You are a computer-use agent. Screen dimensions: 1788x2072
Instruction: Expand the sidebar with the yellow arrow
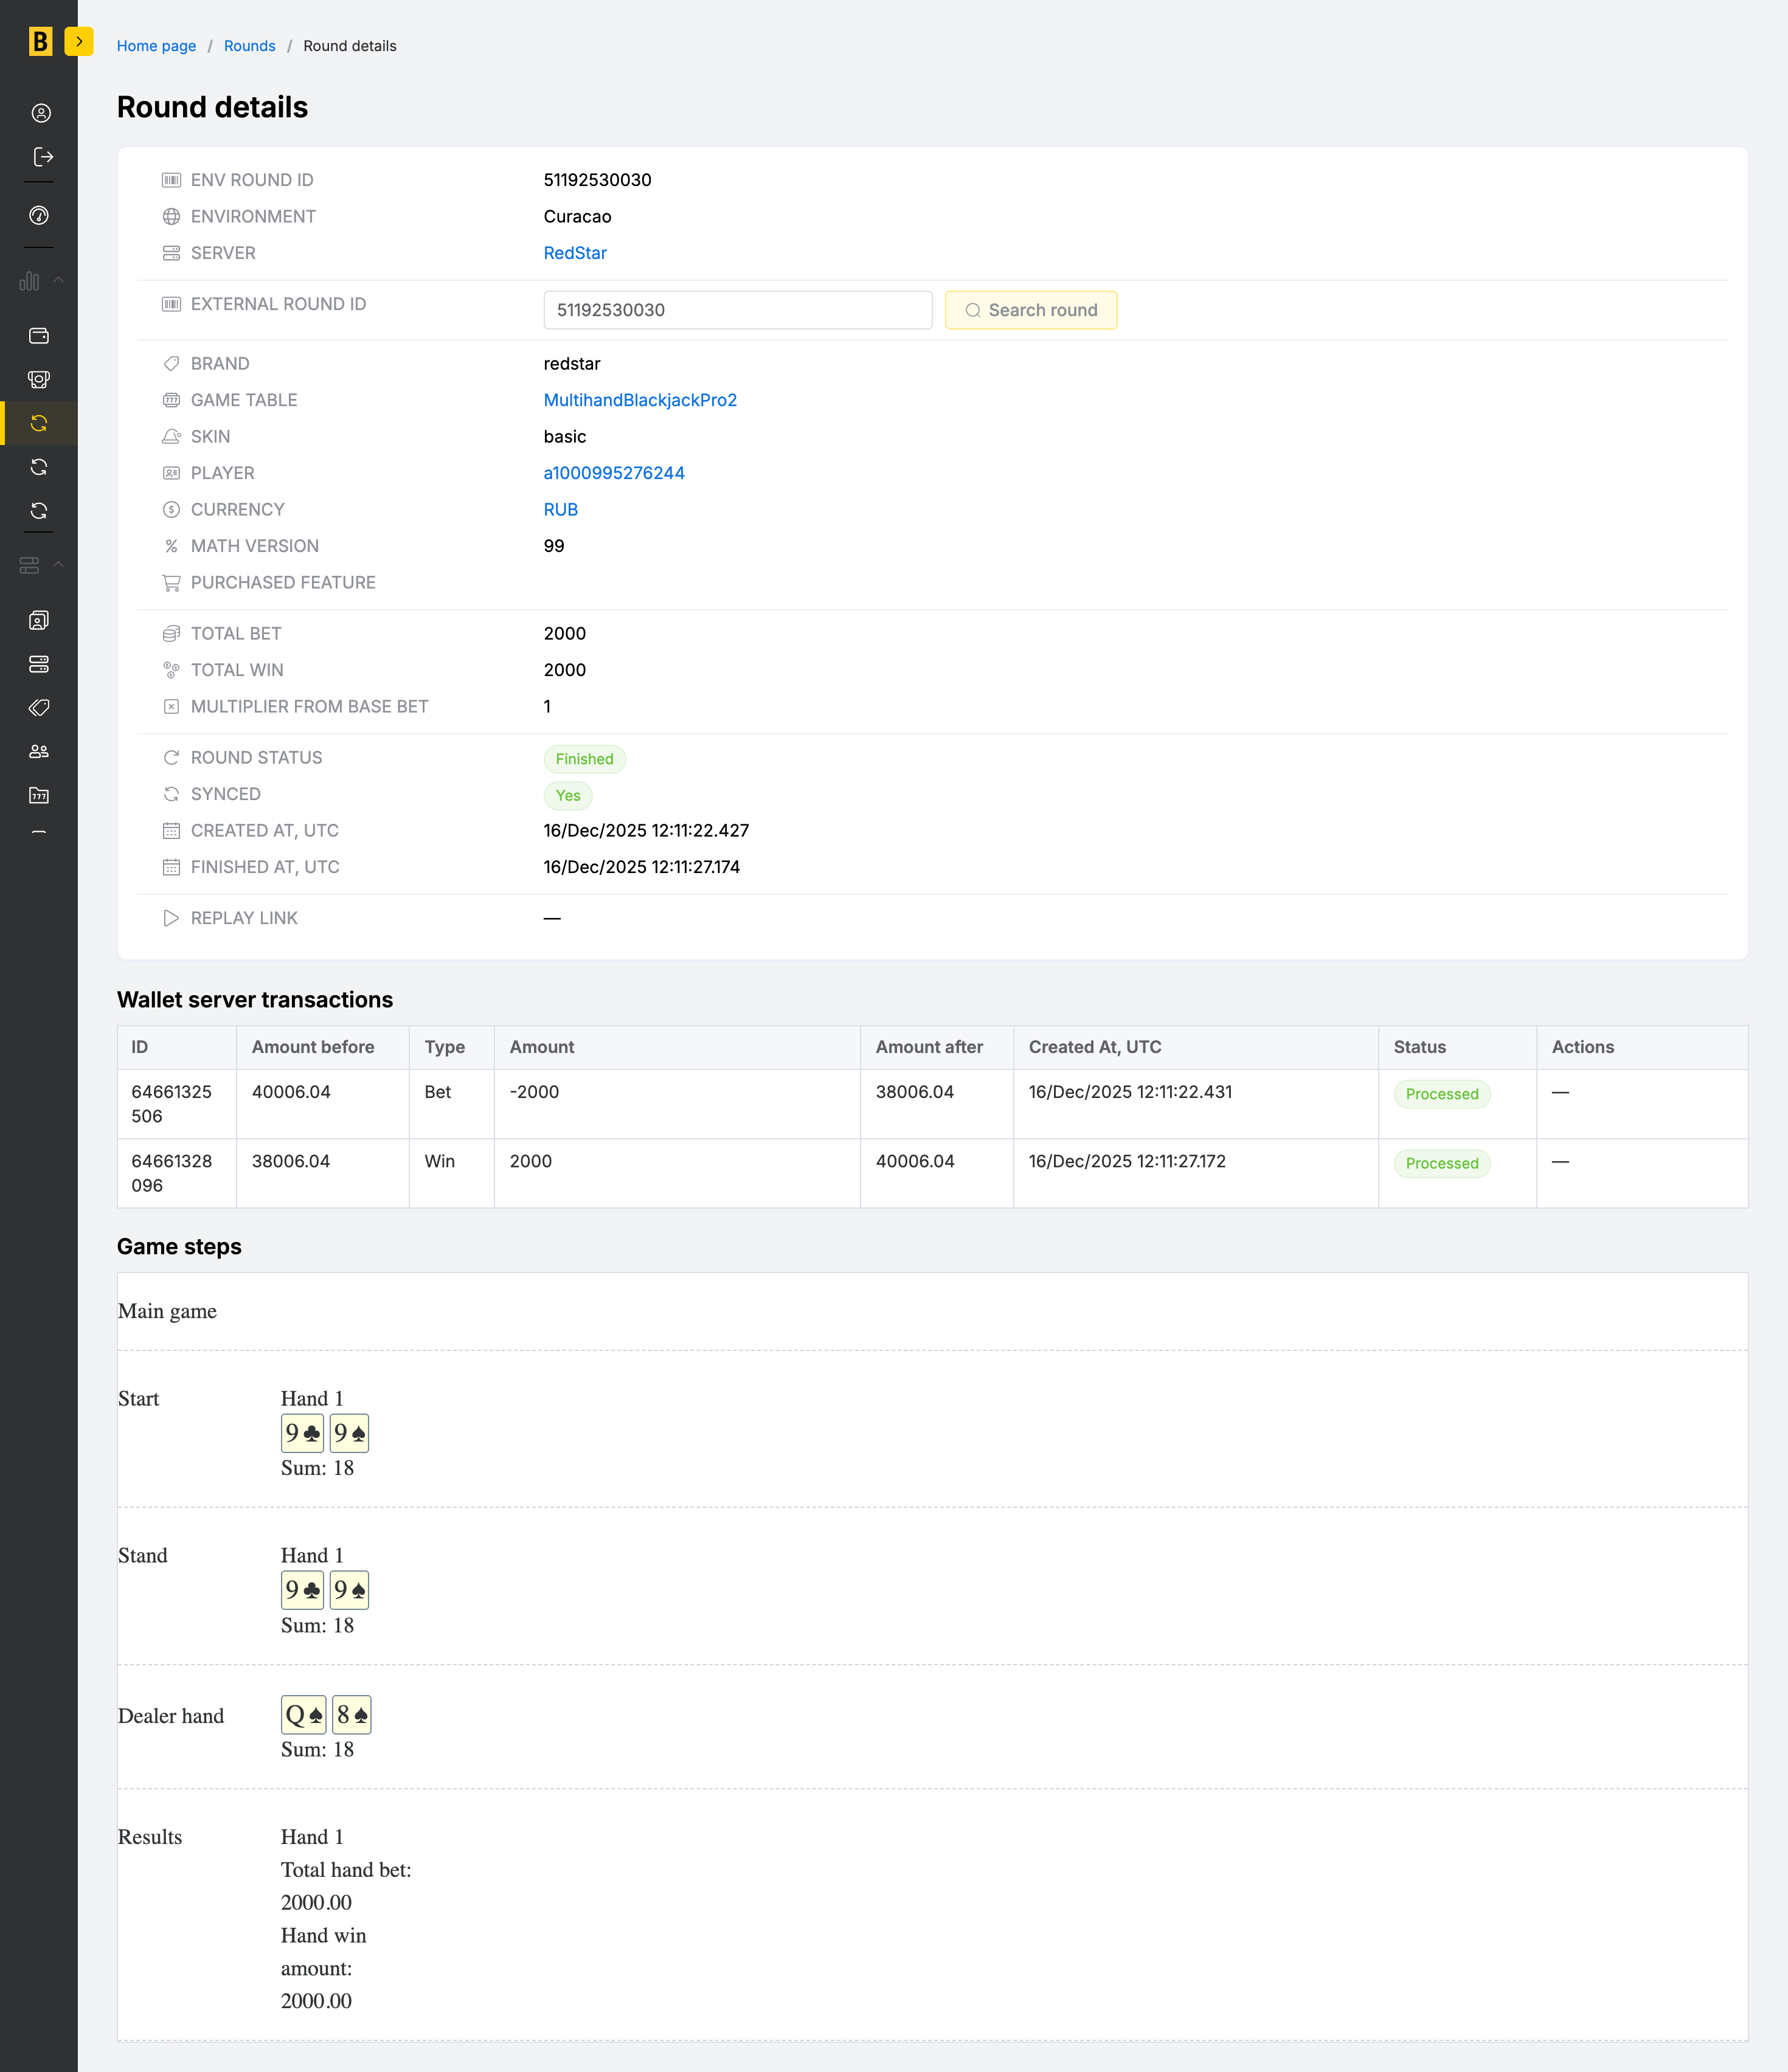point(79,42)
